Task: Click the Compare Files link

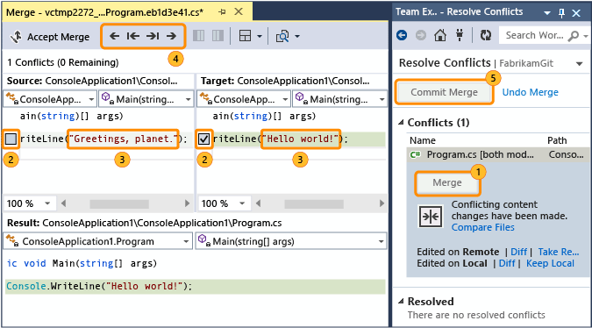Action: 483,227
